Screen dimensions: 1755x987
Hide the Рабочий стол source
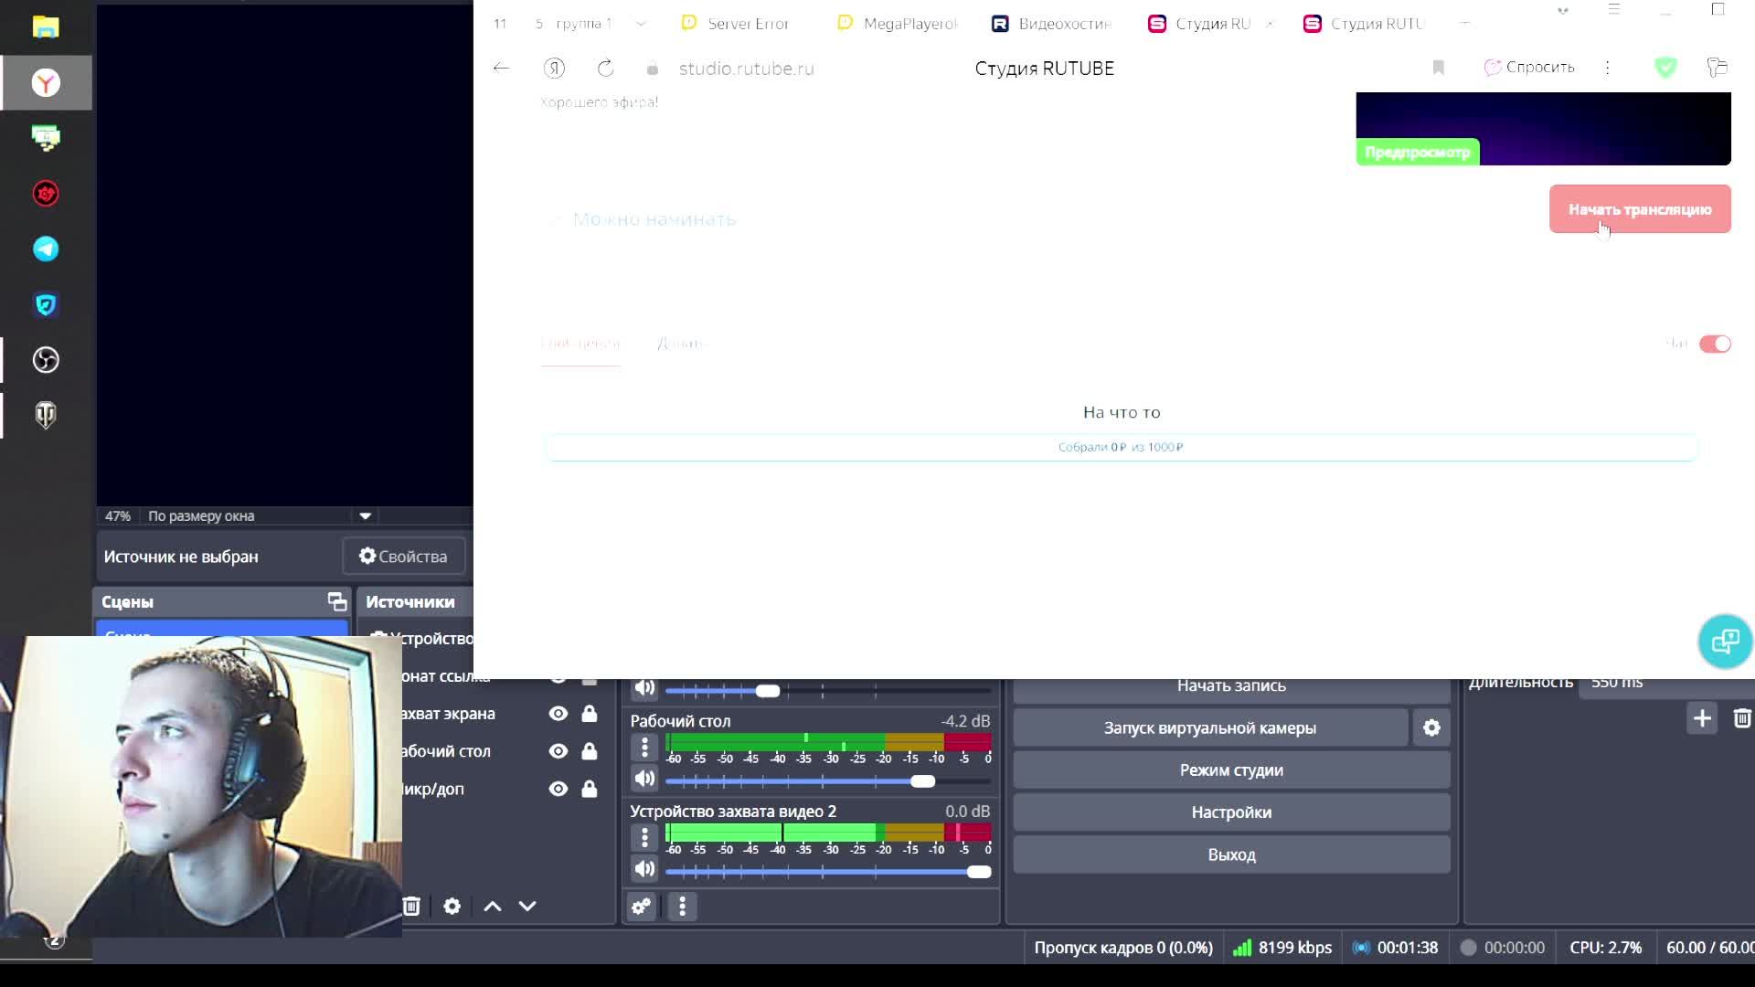pyautogui.click(x=558, y=751)
